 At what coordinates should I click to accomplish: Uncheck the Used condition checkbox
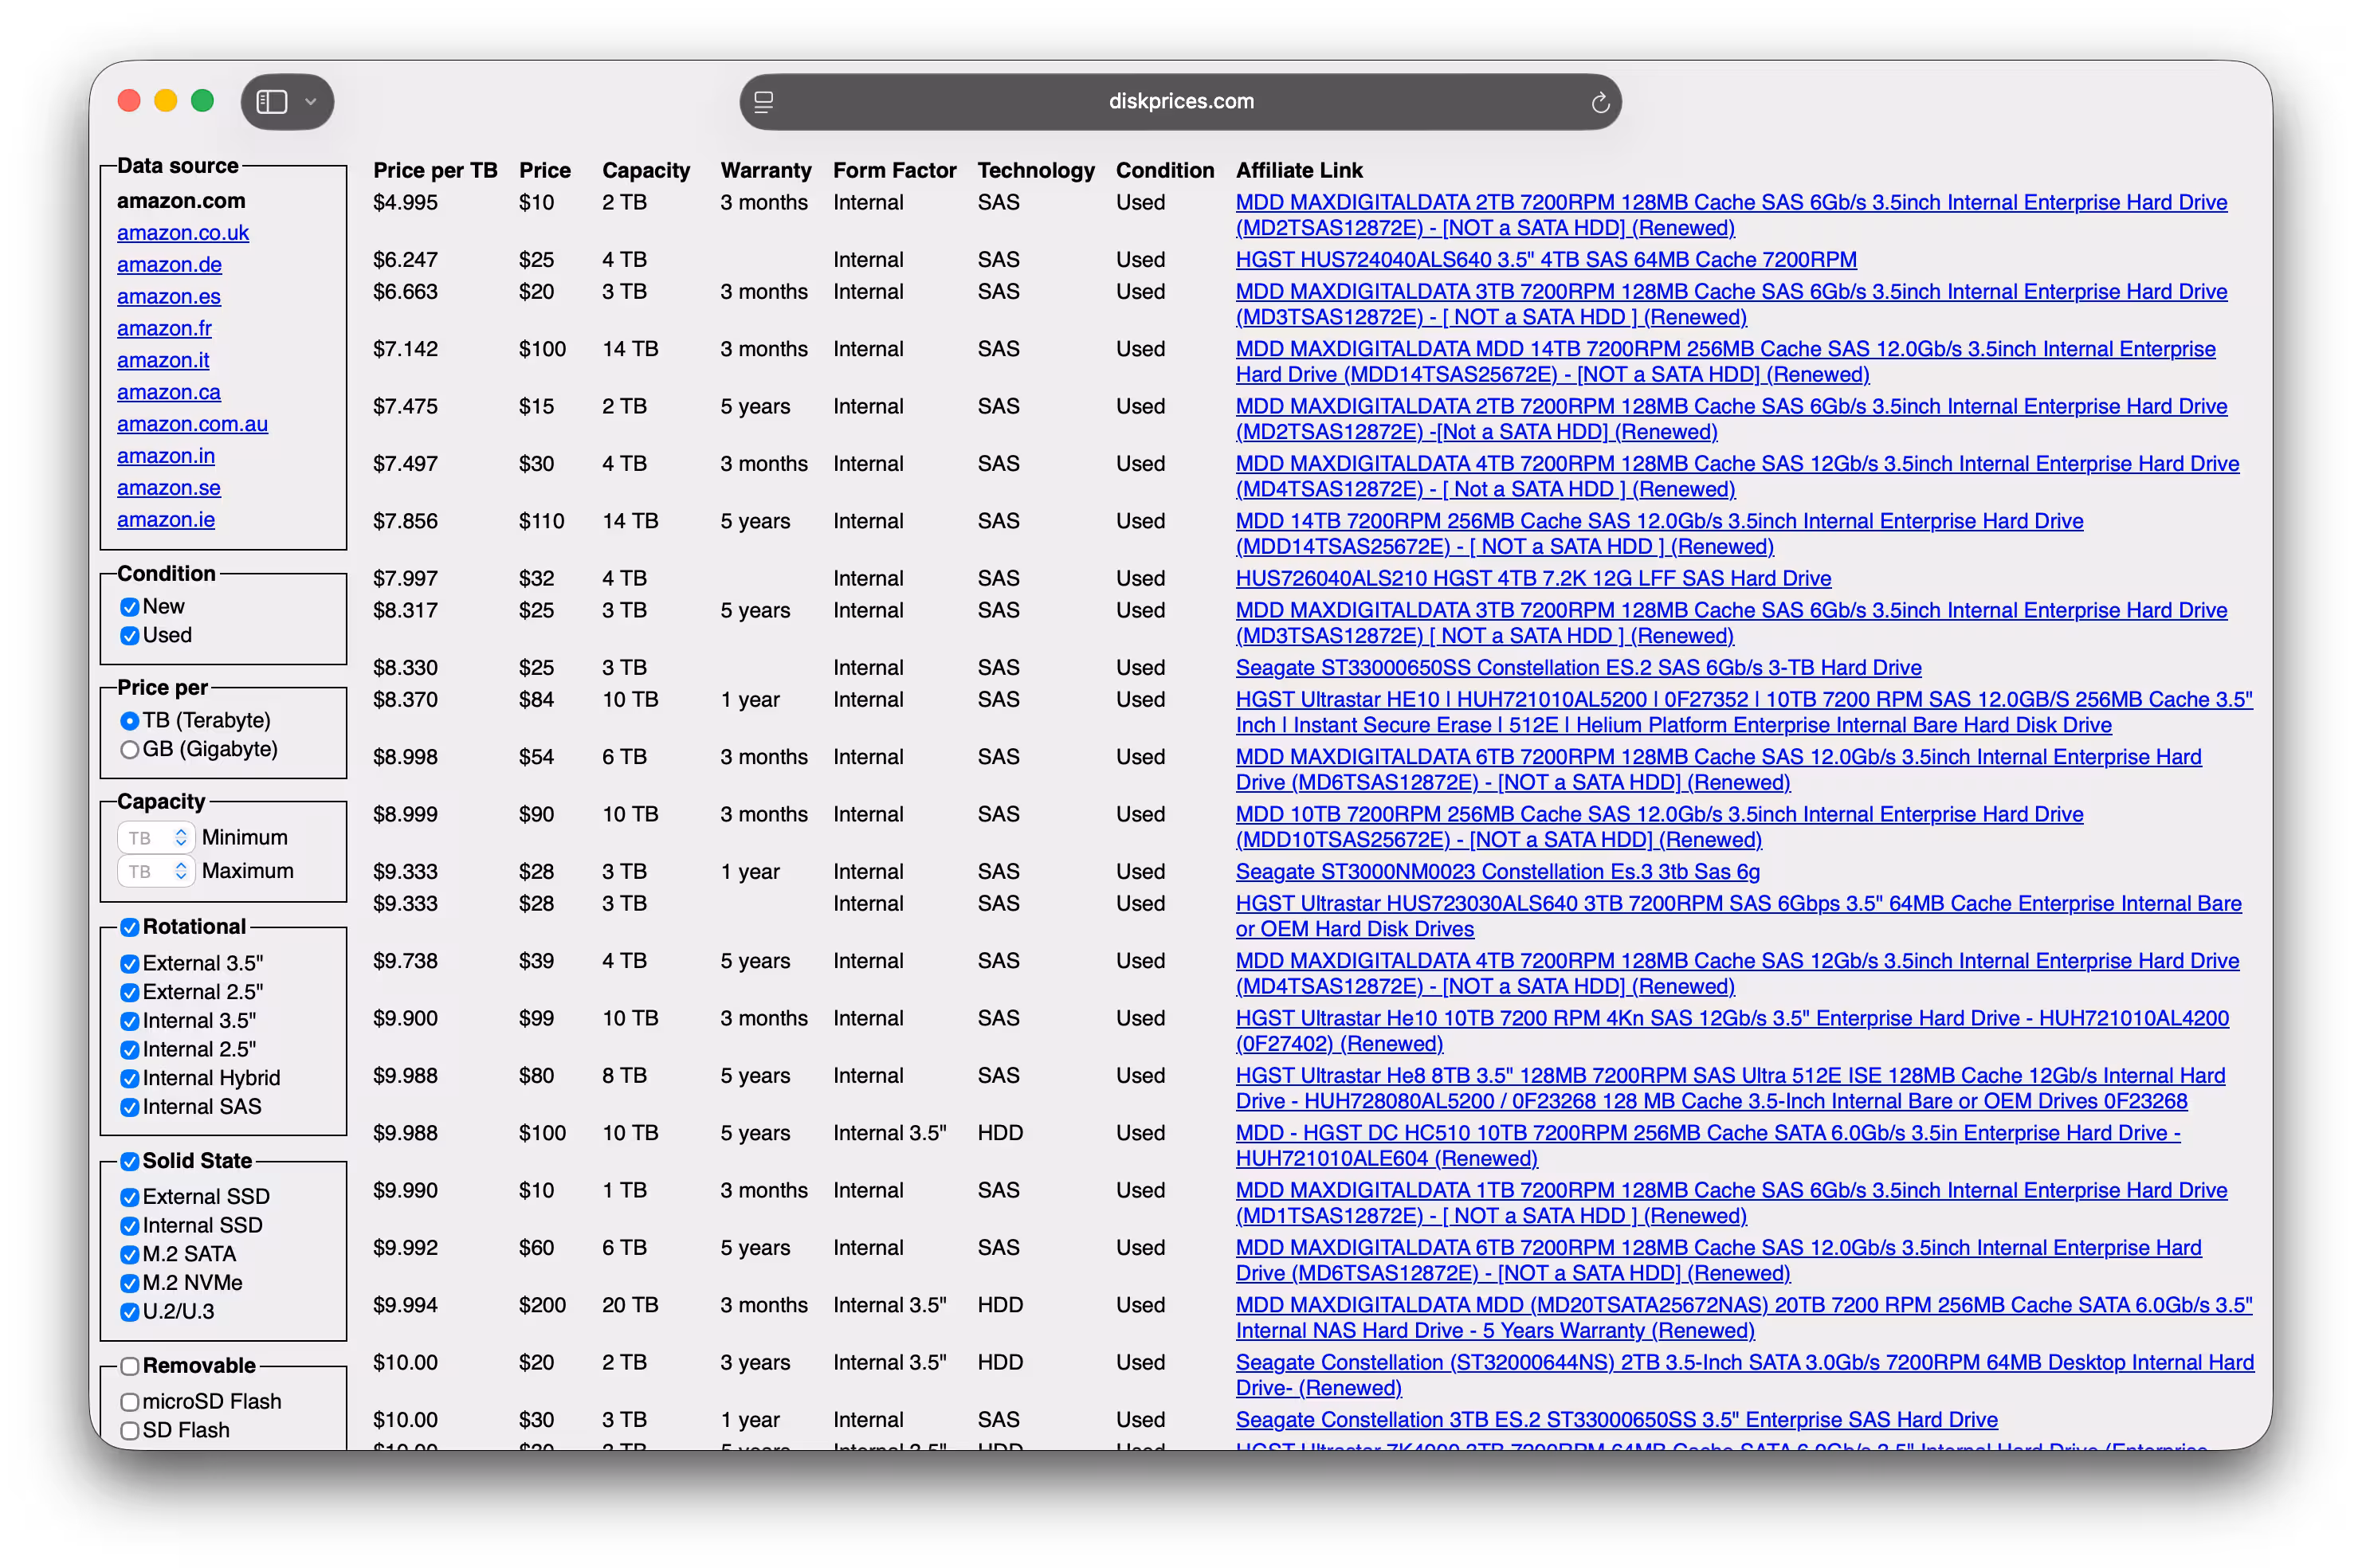129,636
